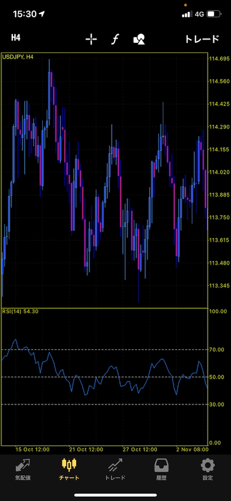Open the indicators function icon
Image resolution: width=231 pixels, height=501 pixels.
click(115, 39)
